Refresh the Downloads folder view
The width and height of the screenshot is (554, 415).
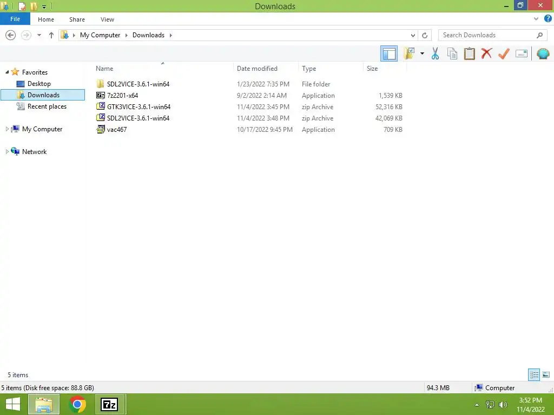pyautogui.click(x=425, y=35)
